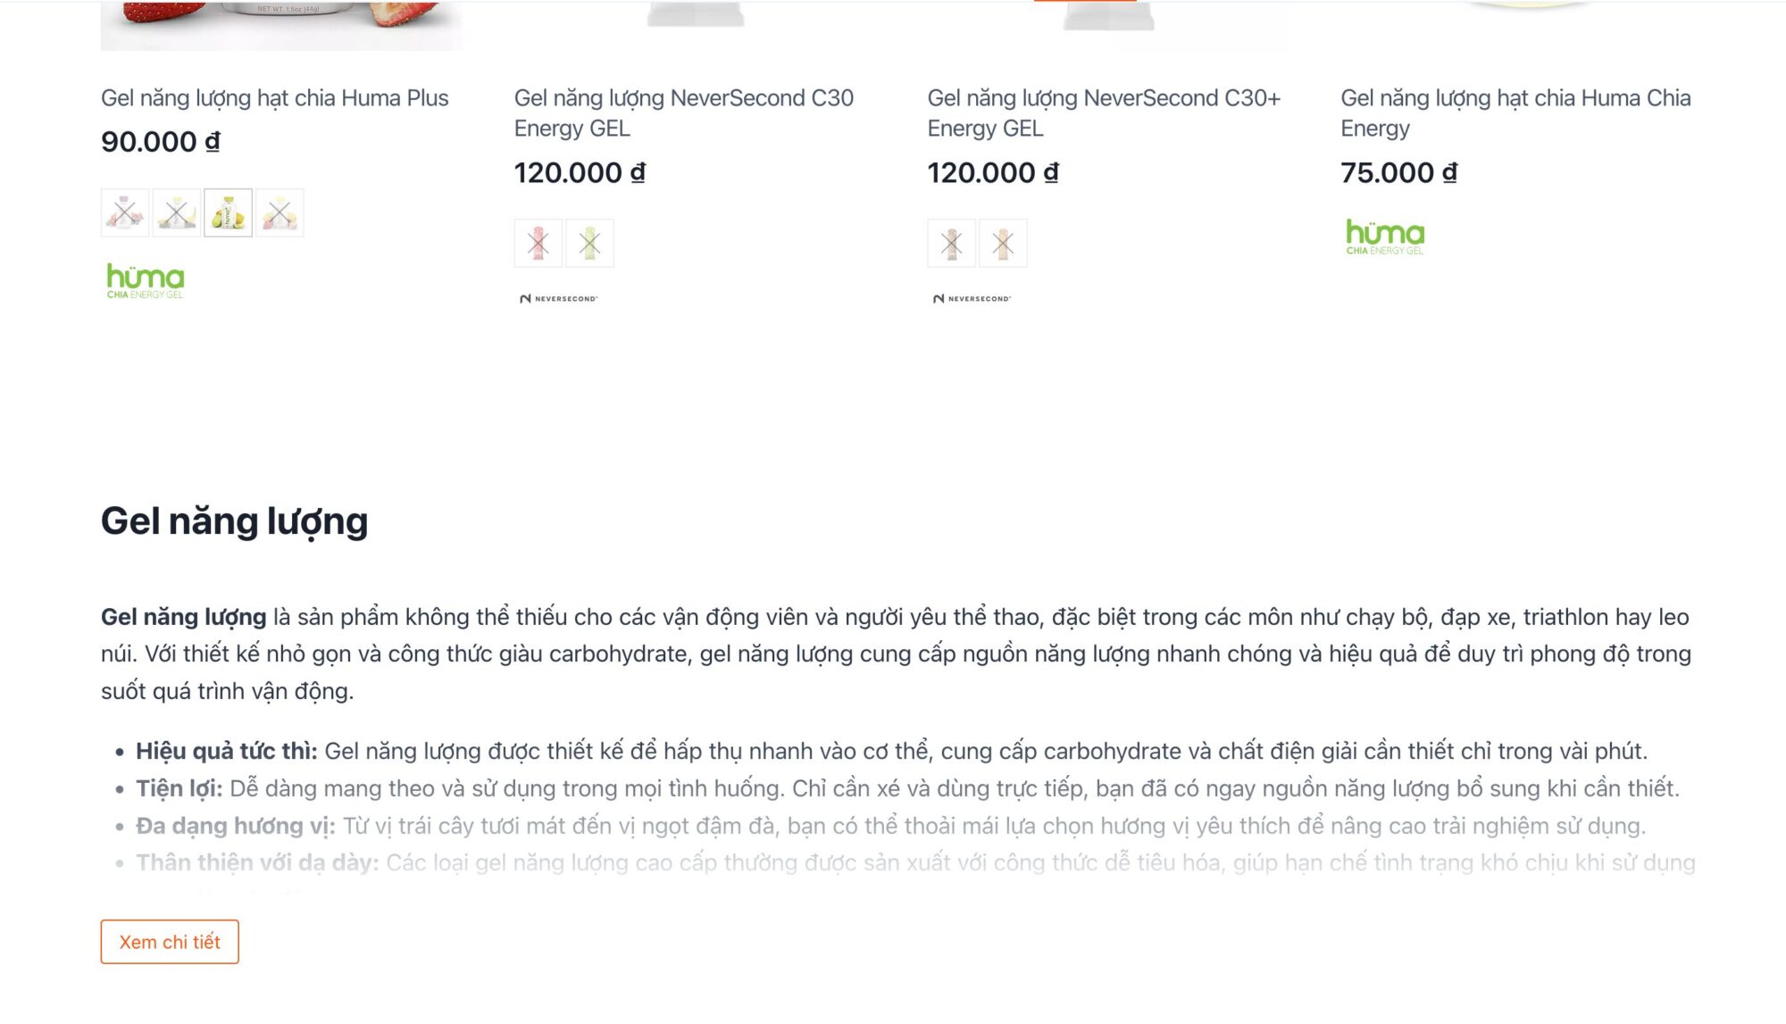The width and height of the screenshot is (1786, 1024).
Task: Choose the pink NeverSecond C30 variant swatch
Action: 538,243
